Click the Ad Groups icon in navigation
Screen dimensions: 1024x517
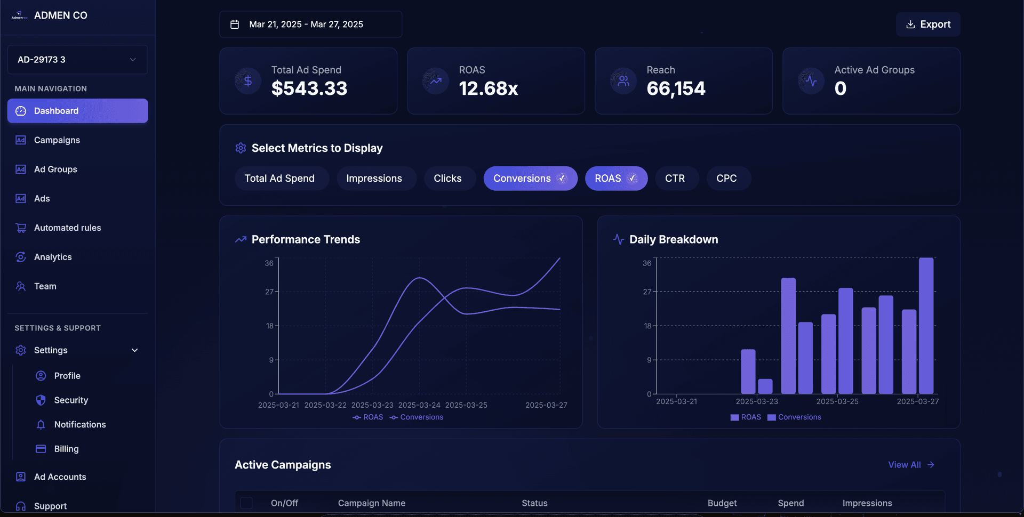(20, 169)
